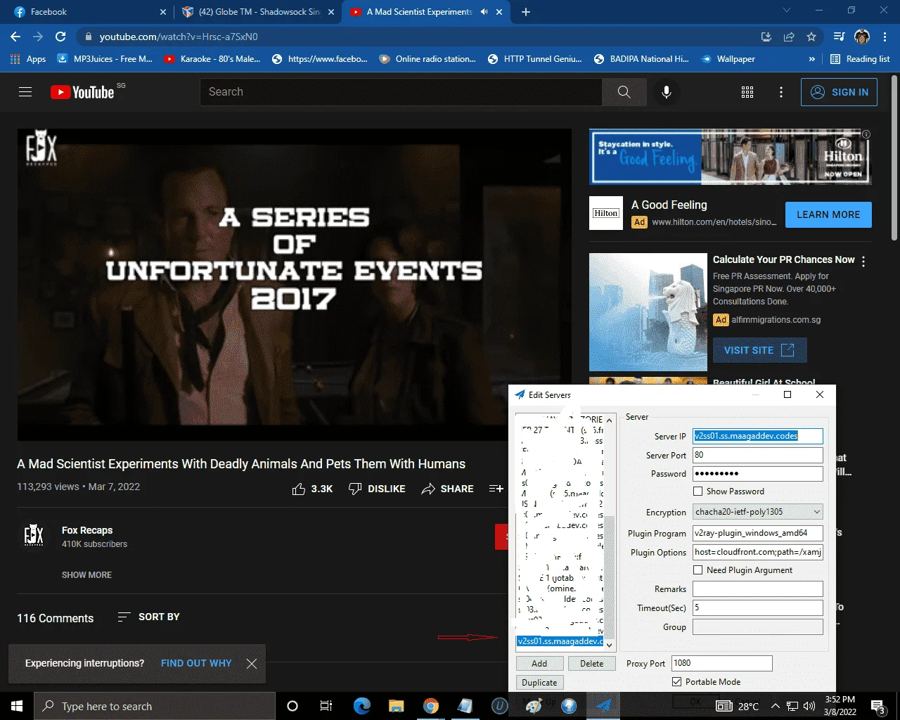Toggle Show Password checkbox

[x=698, y=491]
